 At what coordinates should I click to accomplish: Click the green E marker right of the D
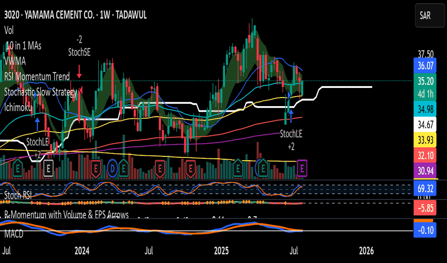pyautogui.click(x=123, y=169)
